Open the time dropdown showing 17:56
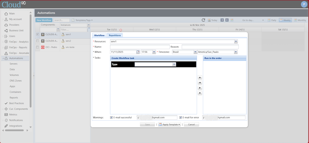309x143 pixels. pyautogui.click(x=154, y=52)
